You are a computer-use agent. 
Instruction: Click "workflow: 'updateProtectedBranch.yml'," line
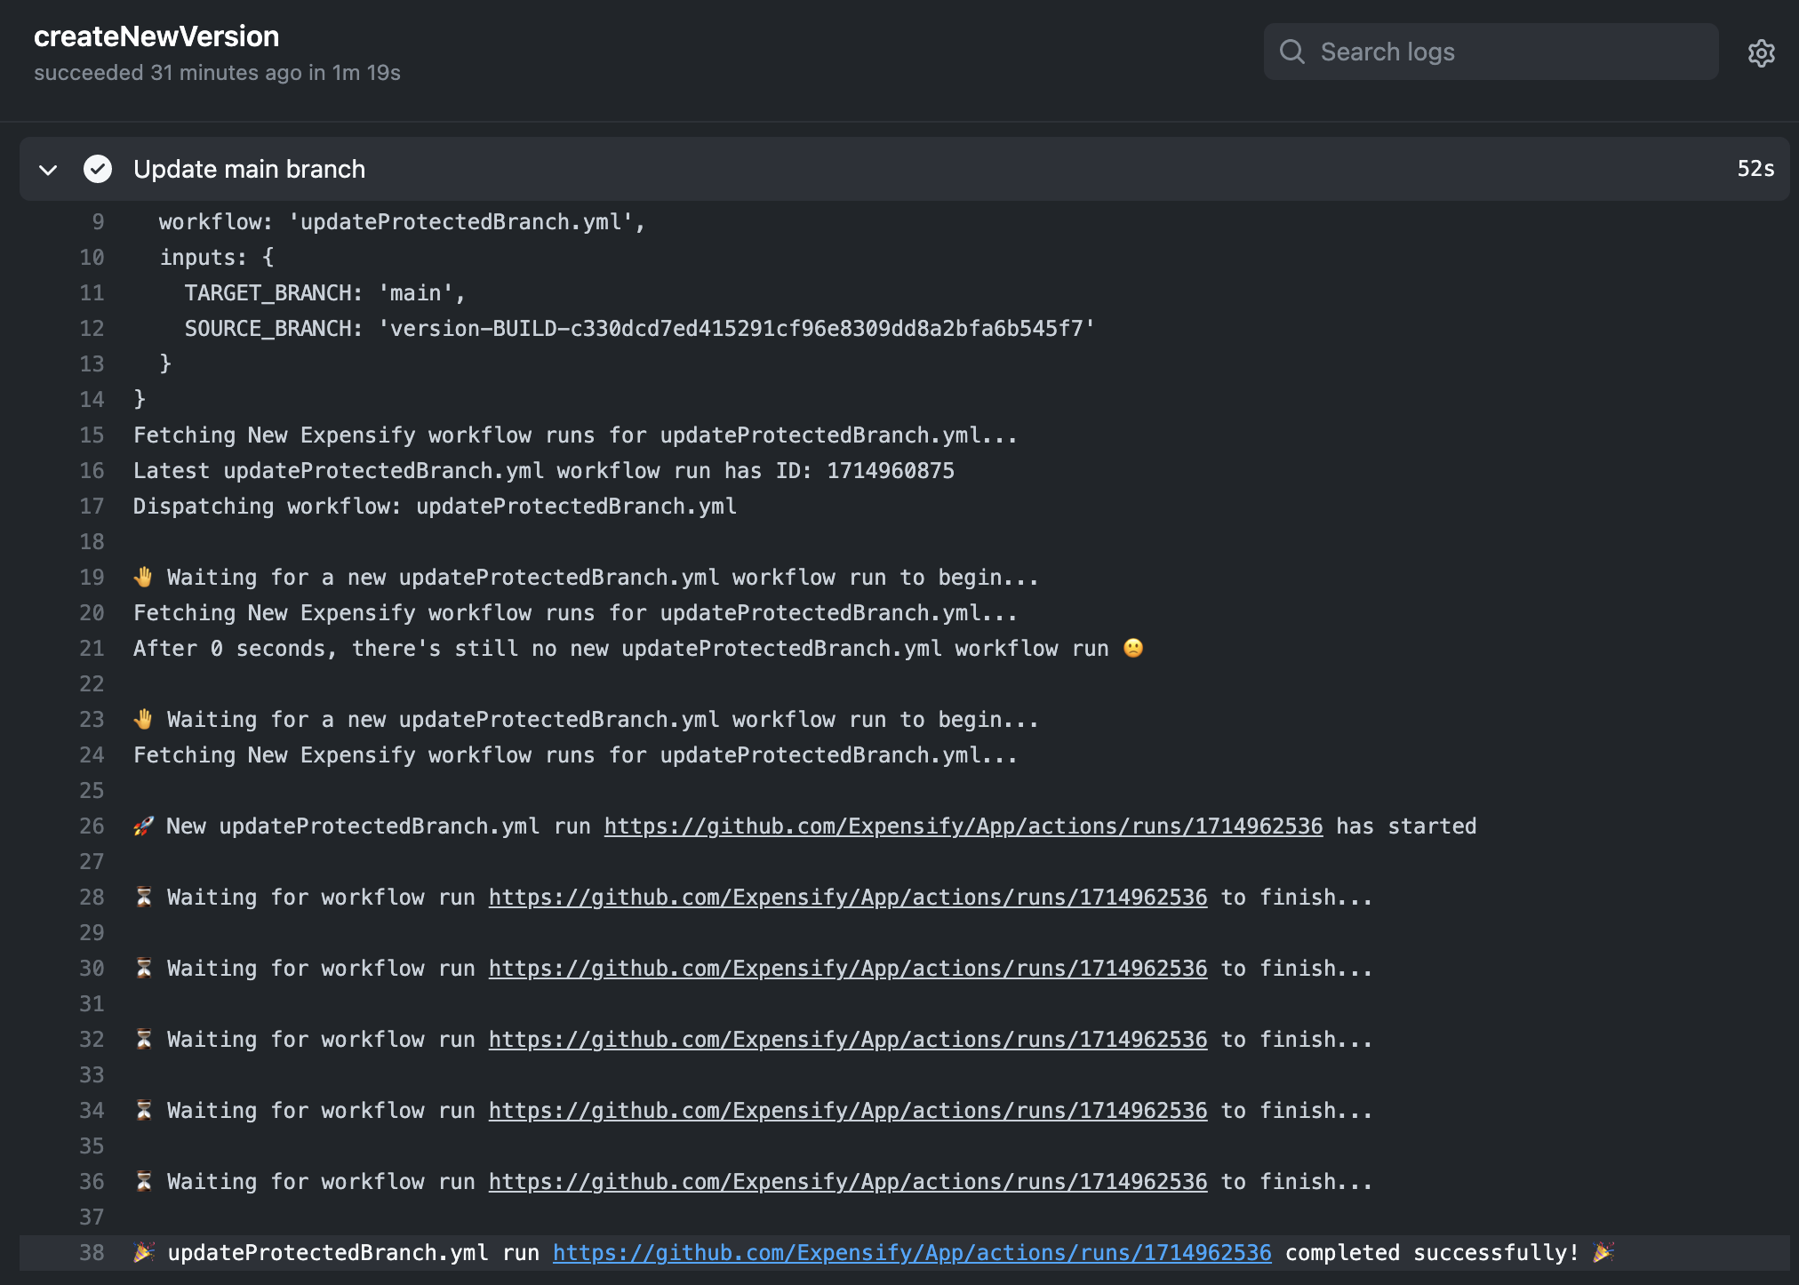click(x=403, y=222)
